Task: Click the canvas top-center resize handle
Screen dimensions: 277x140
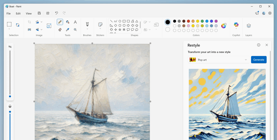Action: point(92,43)
